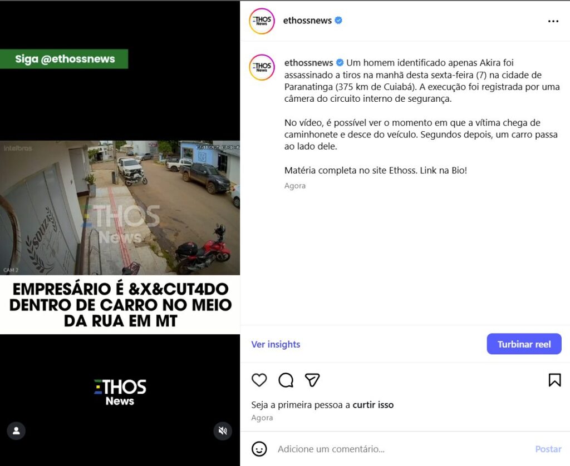Share the reel via the paper plane icon
Image resolution: width=570 pixels, height=466 pixels.
[x=312, y=380]
